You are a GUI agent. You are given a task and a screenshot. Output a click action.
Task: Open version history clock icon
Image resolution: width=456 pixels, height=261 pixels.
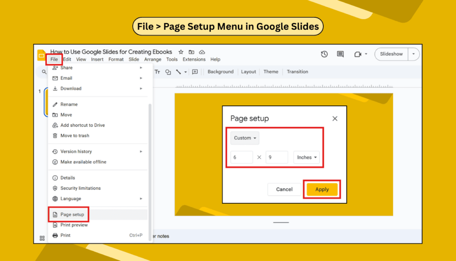pyautogui.click(x=324, y=54)
